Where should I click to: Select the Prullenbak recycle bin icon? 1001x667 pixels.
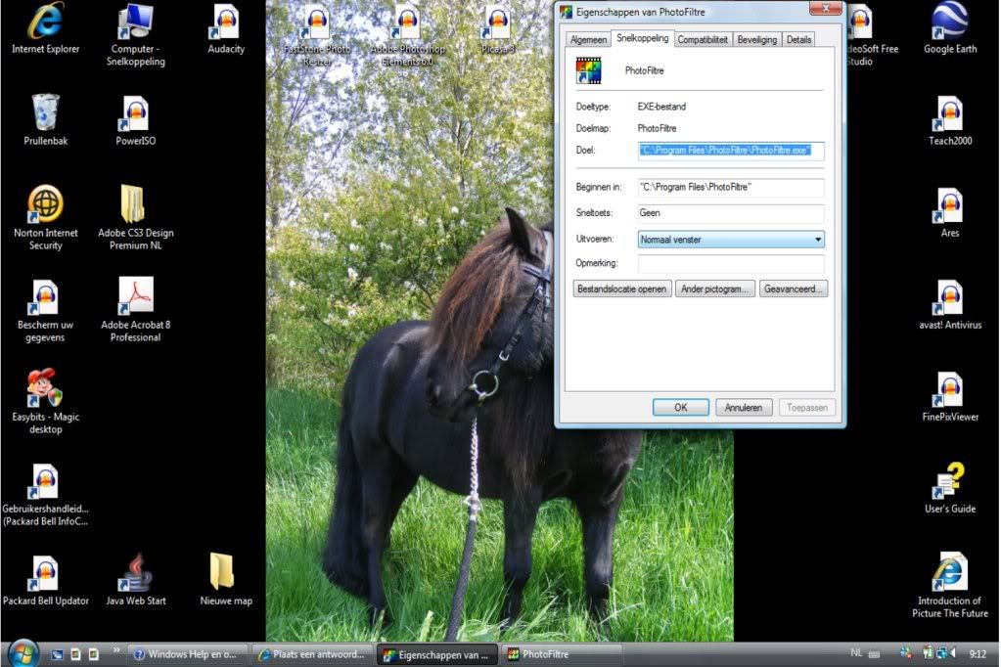point(45,113)
